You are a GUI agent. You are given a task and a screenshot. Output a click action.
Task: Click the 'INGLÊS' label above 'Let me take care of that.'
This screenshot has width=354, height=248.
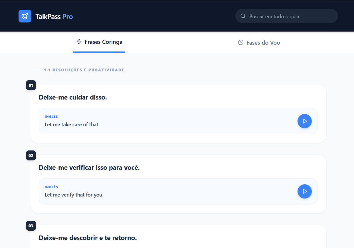pyautogui.click(x=51, y=117)
